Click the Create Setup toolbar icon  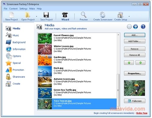point(120,15)
